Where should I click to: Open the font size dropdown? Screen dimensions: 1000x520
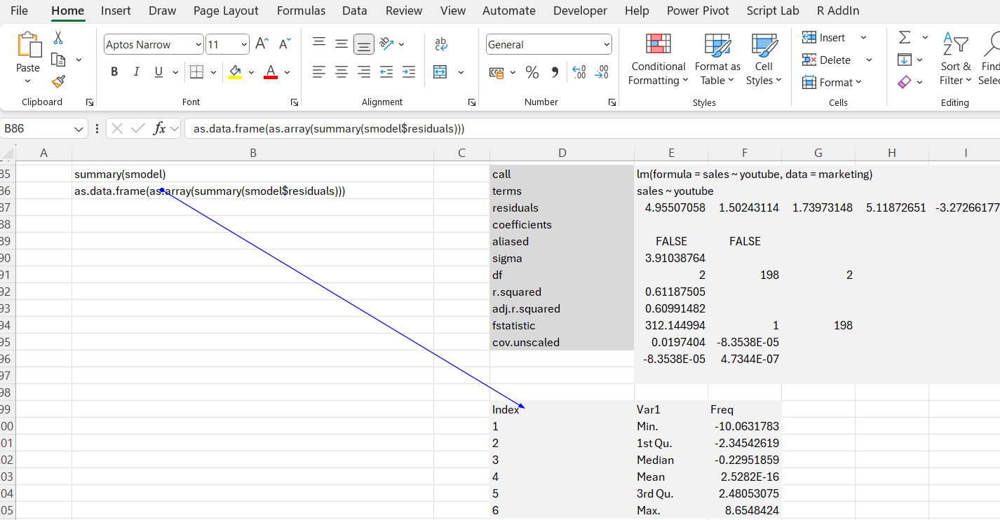click(x=244, y=45)
